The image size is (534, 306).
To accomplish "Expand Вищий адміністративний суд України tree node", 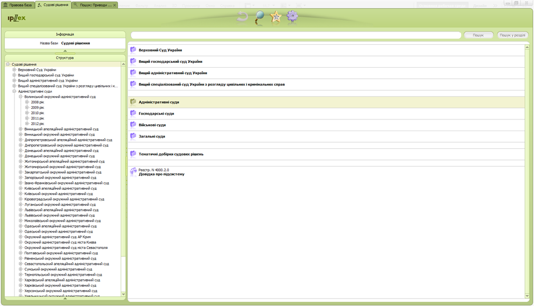I will point(14,80).
